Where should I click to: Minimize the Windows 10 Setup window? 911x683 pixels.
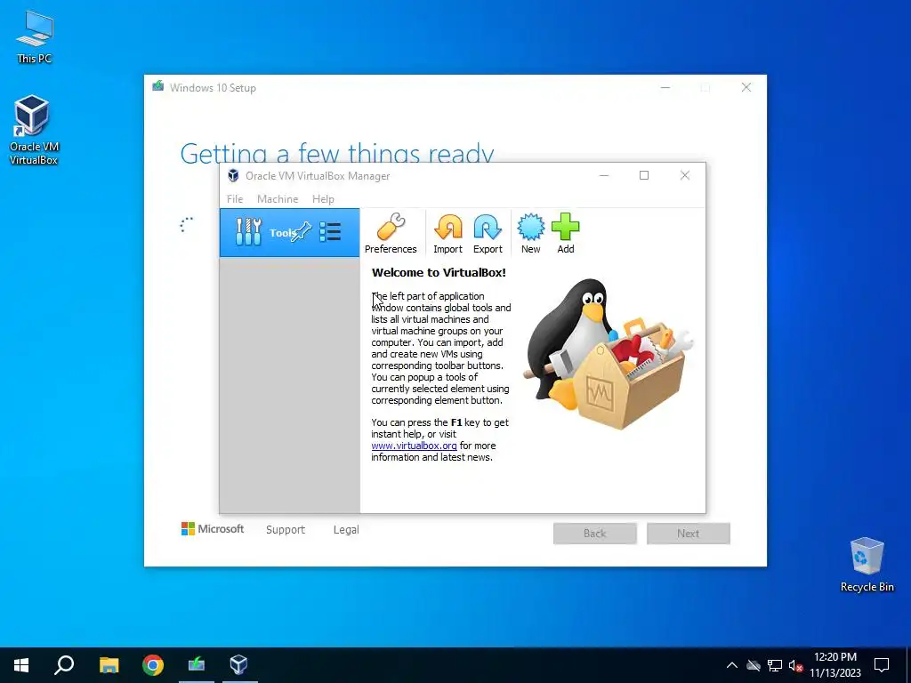pyautogui.click(x=665, y=87)
